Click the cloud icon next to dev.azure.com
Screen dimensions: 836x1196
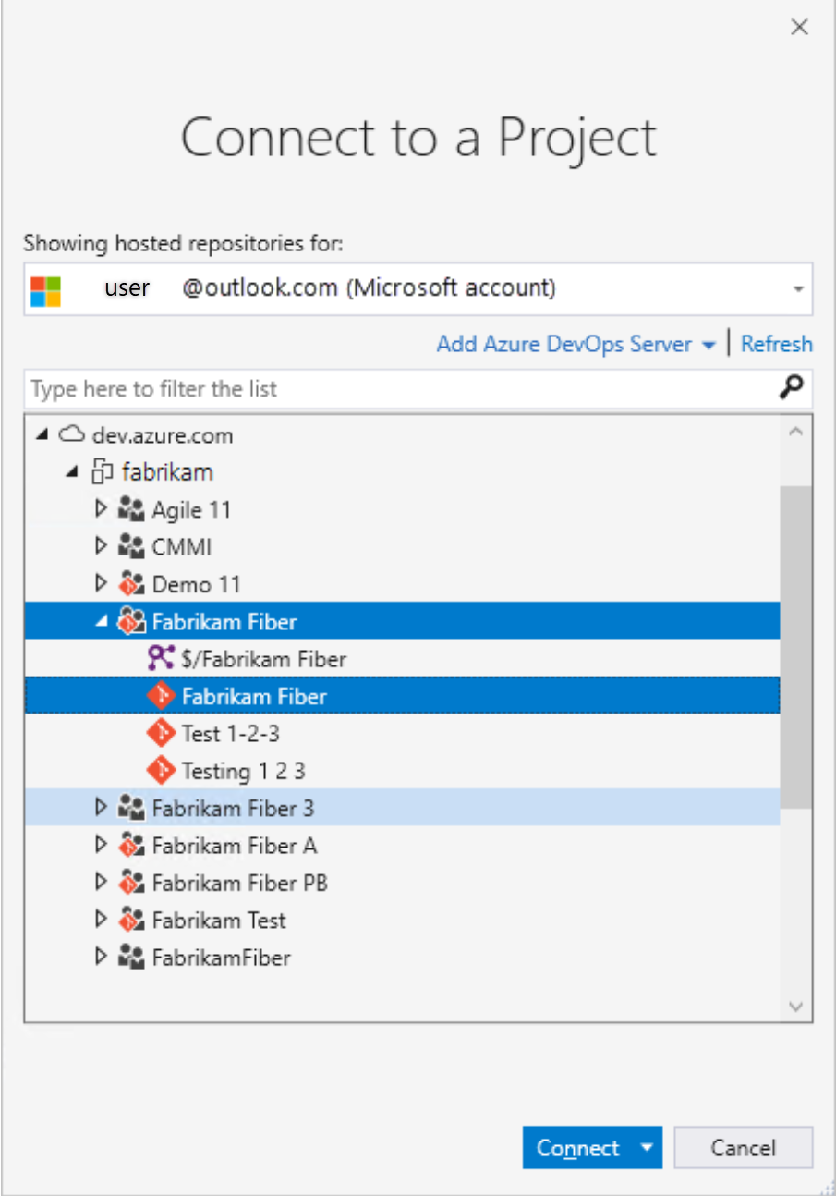coord(72,434)
